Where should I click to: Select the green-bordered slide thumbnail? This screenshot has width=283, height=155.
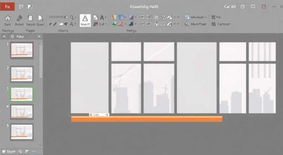click(22, 94)
